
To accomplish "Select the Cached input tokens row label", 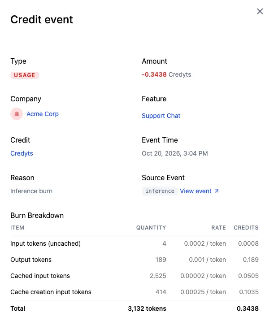I will point(40,276).
